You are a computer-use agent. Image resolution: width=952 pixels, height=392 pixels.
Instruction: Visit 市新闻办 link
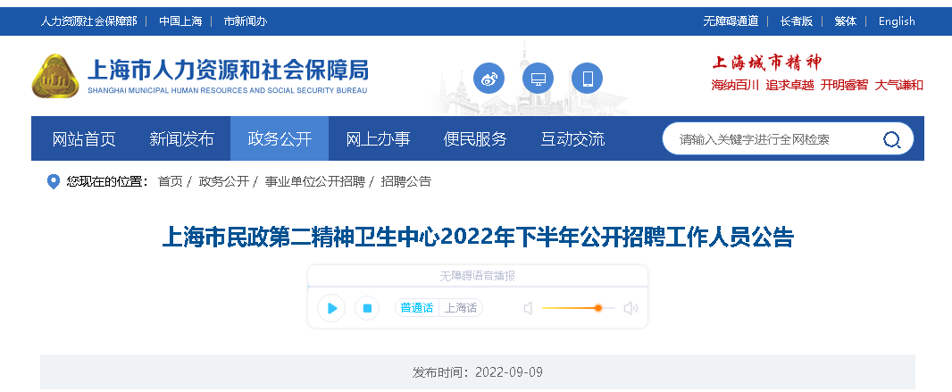coord(246,21)
